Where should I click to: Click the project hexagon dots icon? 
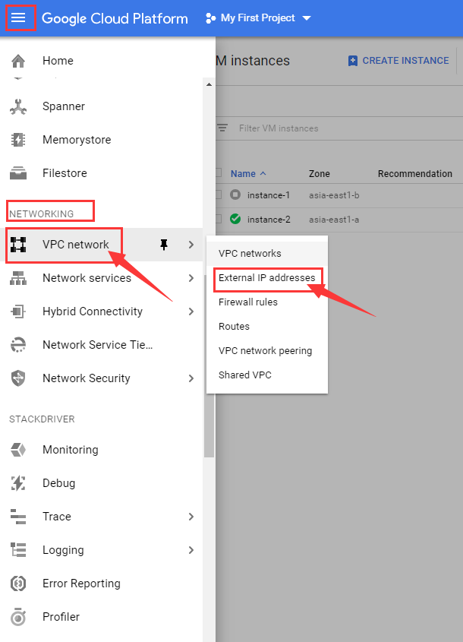click(x=211, y=18)
